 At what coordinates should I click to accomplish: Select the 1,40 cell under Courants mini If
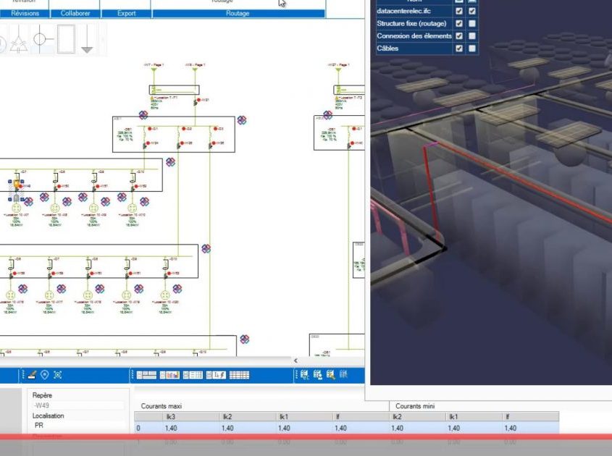530,428
